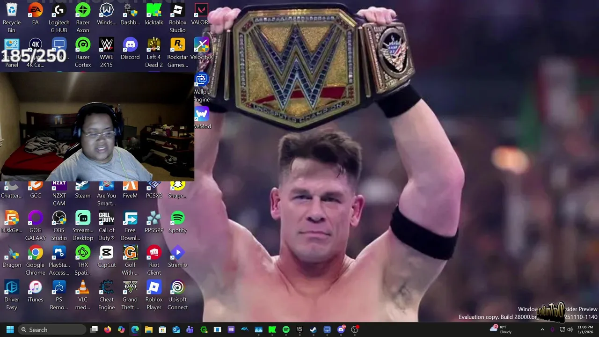Launch Grand Theft Auto shortcut
This screenshot has width=599, height=337.
130,295
